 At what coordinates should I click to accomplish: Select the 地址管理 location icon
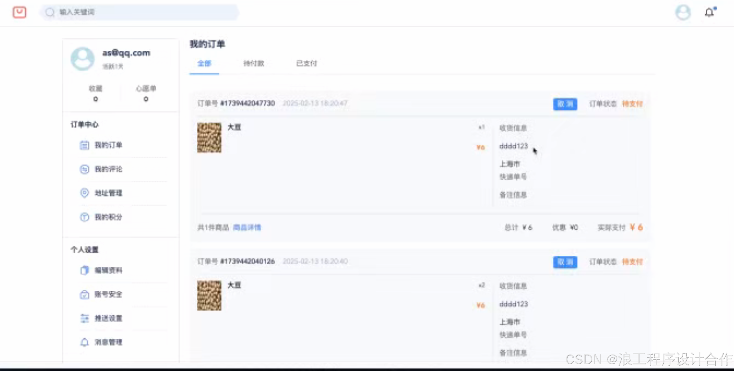tap(84, 193)
